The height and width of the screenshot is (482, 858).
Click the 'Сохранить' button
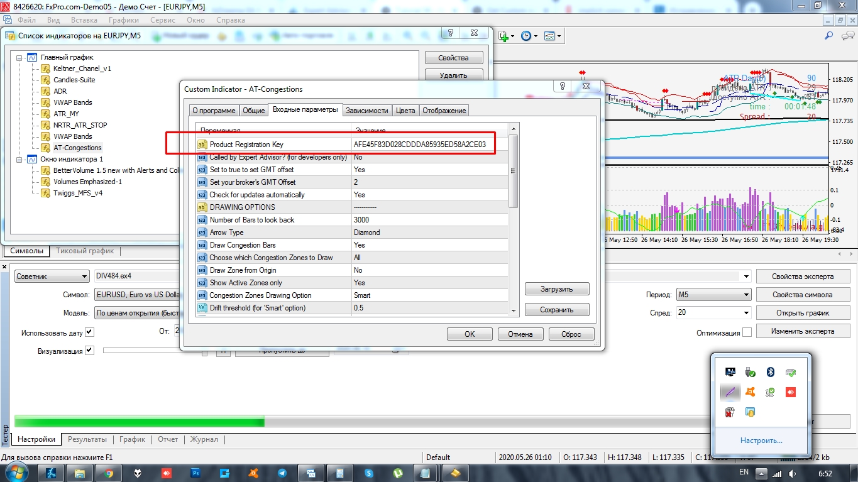pyautogui.click(x=557, y=310)
